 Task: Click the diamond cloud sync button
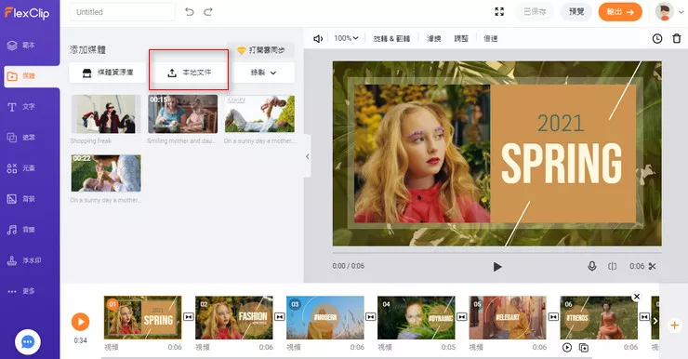(260, 50)
